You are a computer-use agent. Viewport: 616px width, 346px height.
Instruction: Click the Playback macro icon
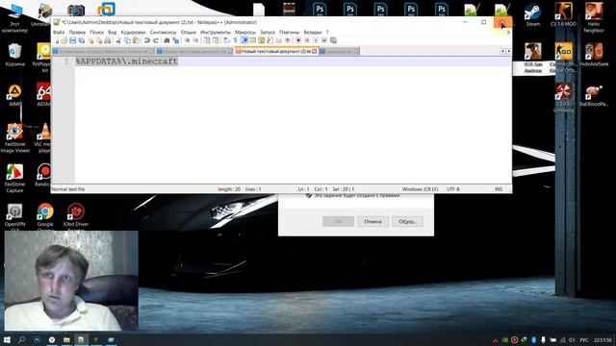click(x=316, y=40)
